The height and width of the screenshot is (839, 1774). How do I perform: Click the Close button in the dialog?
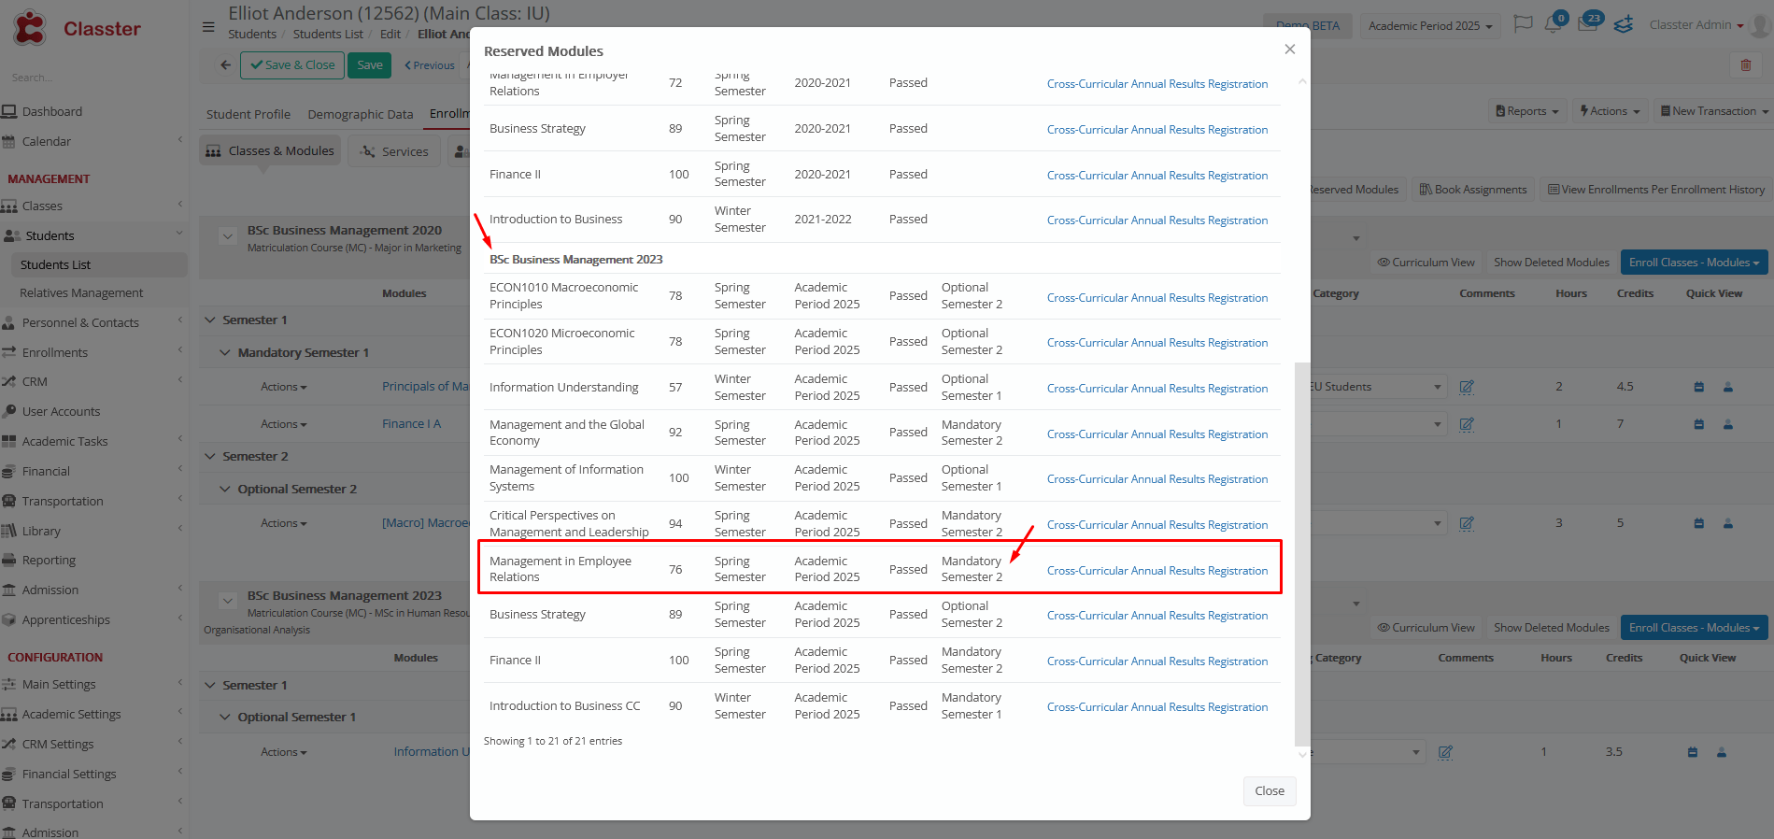(1269, 790)
